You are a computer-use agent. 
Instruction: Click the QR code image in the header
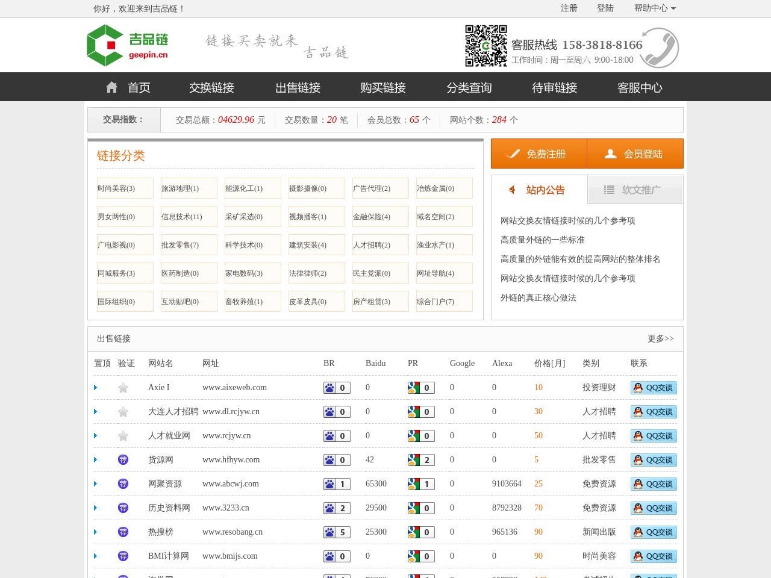[486, 45]
